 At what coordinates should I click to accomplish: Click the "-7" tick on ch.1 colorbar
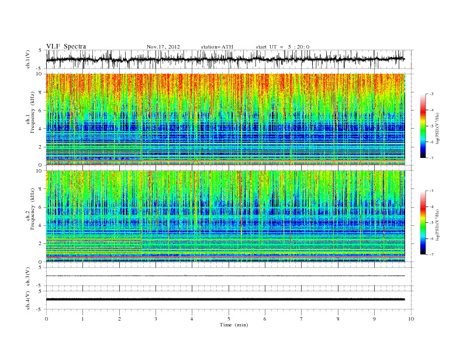(431, 158)
